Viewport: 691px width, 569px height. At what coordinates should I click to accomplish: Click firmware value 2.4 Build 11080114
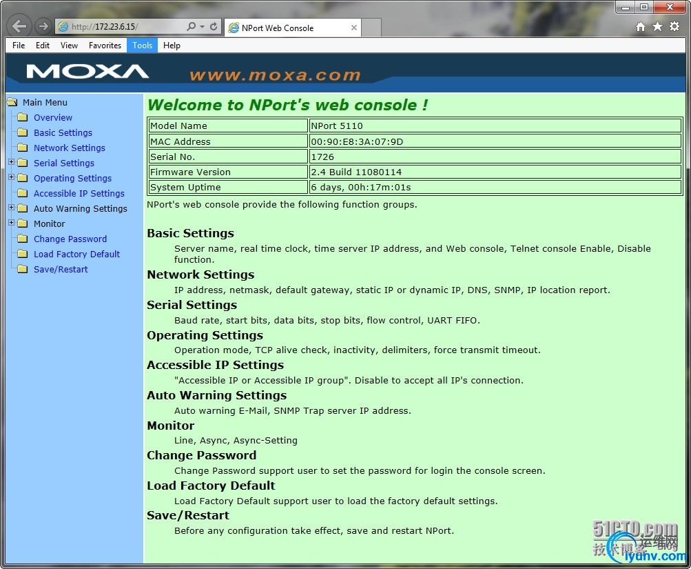(x=356, y=172)
